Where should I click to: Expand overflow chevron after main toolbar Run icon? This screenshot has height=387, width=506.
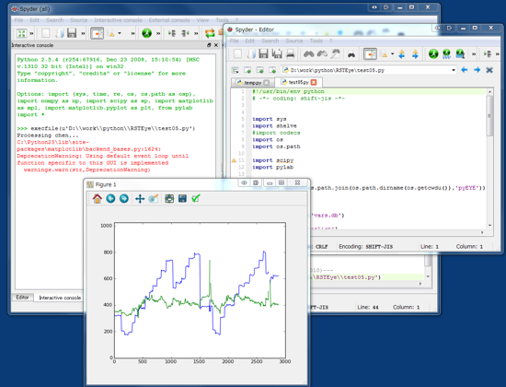pos(158,33)
